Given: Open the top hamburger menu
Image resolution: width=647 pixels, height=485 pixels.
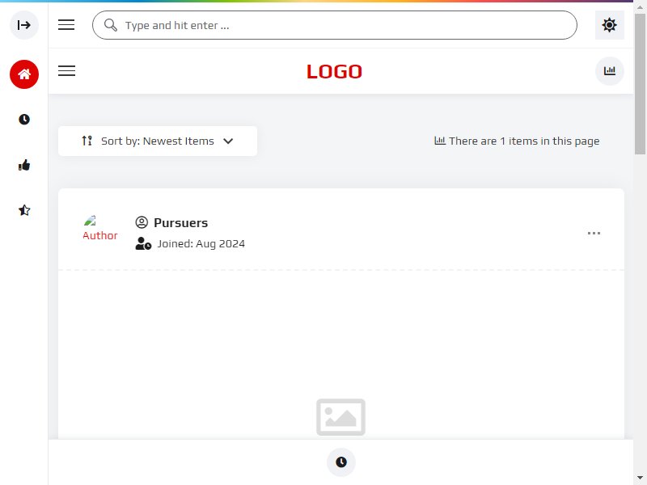Looking at the screenshot, I should pos(66,25).
